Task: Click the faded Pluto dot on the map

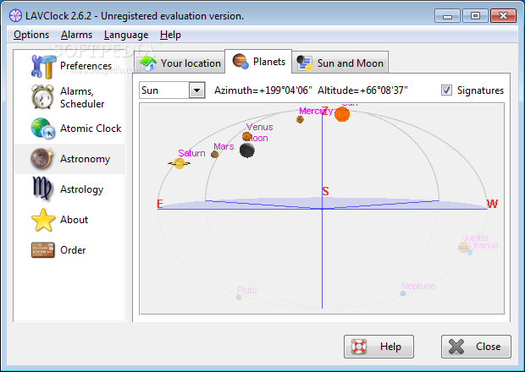Action: coord(239,297)
